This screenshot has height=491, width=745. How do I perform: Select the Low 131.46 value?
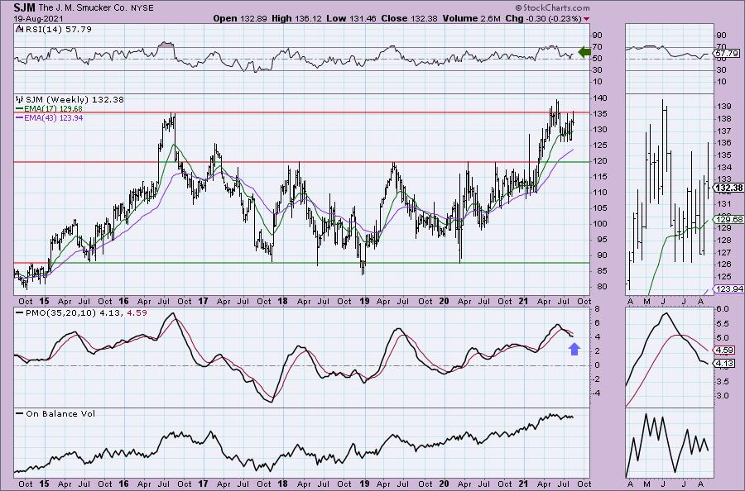pyautogui.click(x=351, y=18)
